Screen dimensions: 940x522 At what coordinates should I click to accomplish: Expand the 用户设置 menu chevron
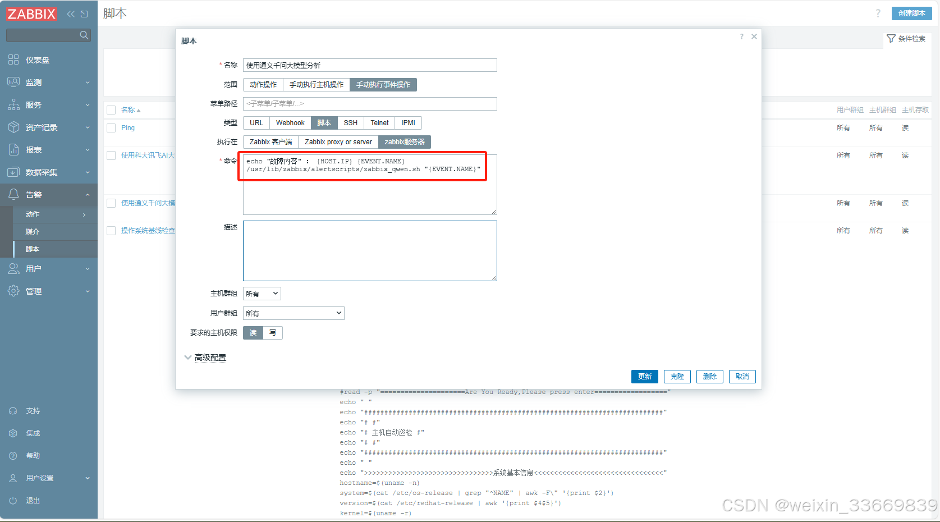[x=88, y=478]
